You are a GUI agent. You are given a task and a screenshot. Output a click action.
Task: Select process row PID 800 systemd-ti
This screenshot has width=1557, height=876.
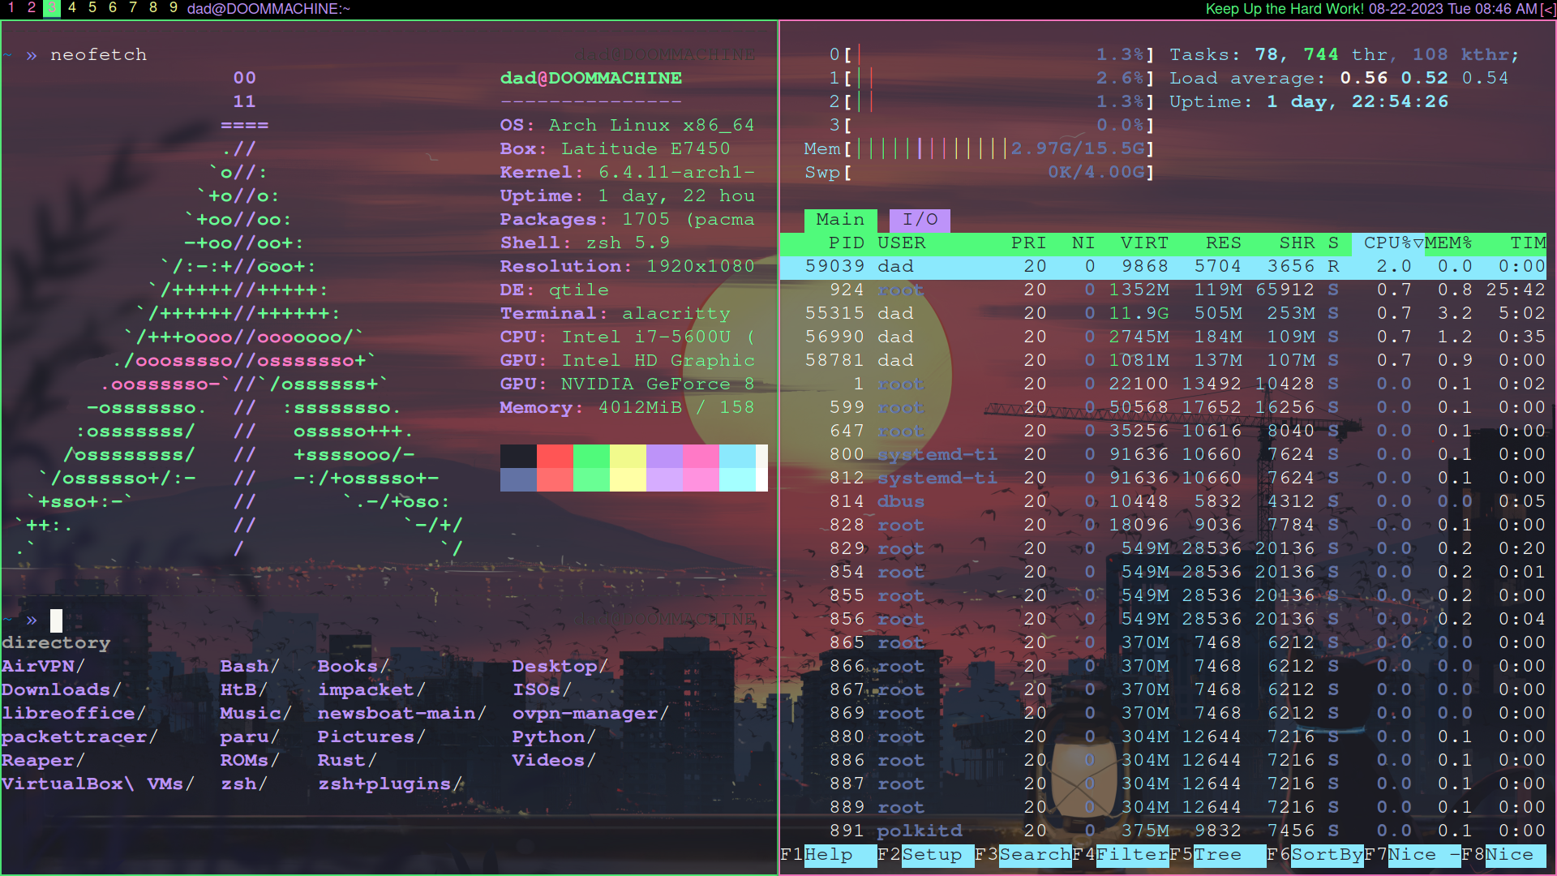pyautogui.click(x=1163, y=455)
